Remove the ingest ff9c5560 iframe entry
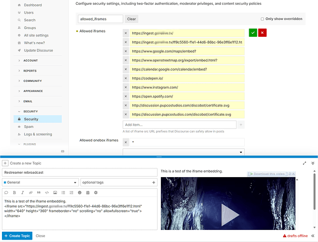The image size is (318, 242). (x=126, y=42)
